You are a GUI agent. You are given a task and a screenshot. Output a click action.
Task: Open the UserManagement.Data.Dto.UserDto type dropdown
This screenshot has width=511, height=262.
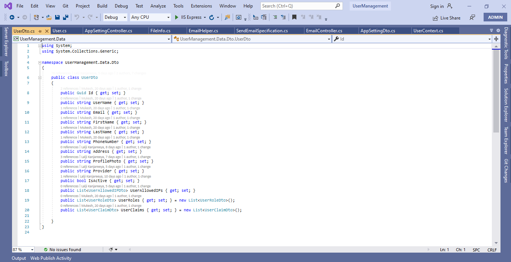pyautogui.click(x=252, y=39)
